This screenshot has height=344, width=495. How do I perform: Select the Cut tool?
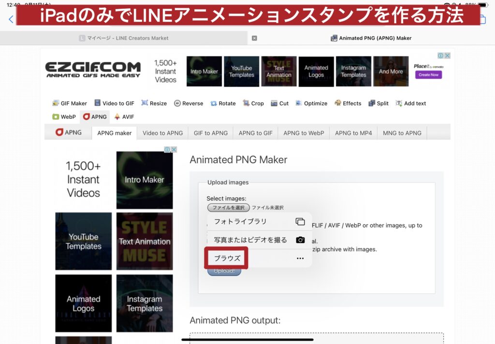pyautogui.click(x=280, y=103)
